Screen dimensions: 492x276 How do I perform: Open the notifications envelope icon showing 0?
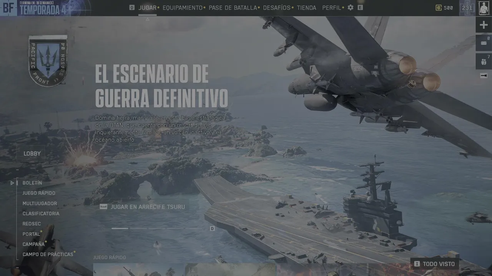click(x=484, y=43)
